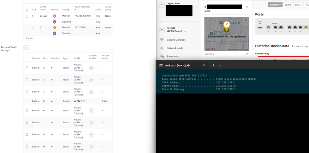Click the USB port icon
The image size is (309, 153).
[260, 28]
